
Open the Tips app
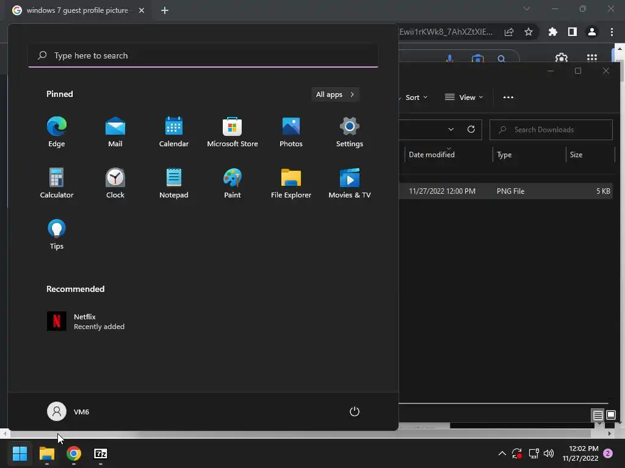click(57, 235)
